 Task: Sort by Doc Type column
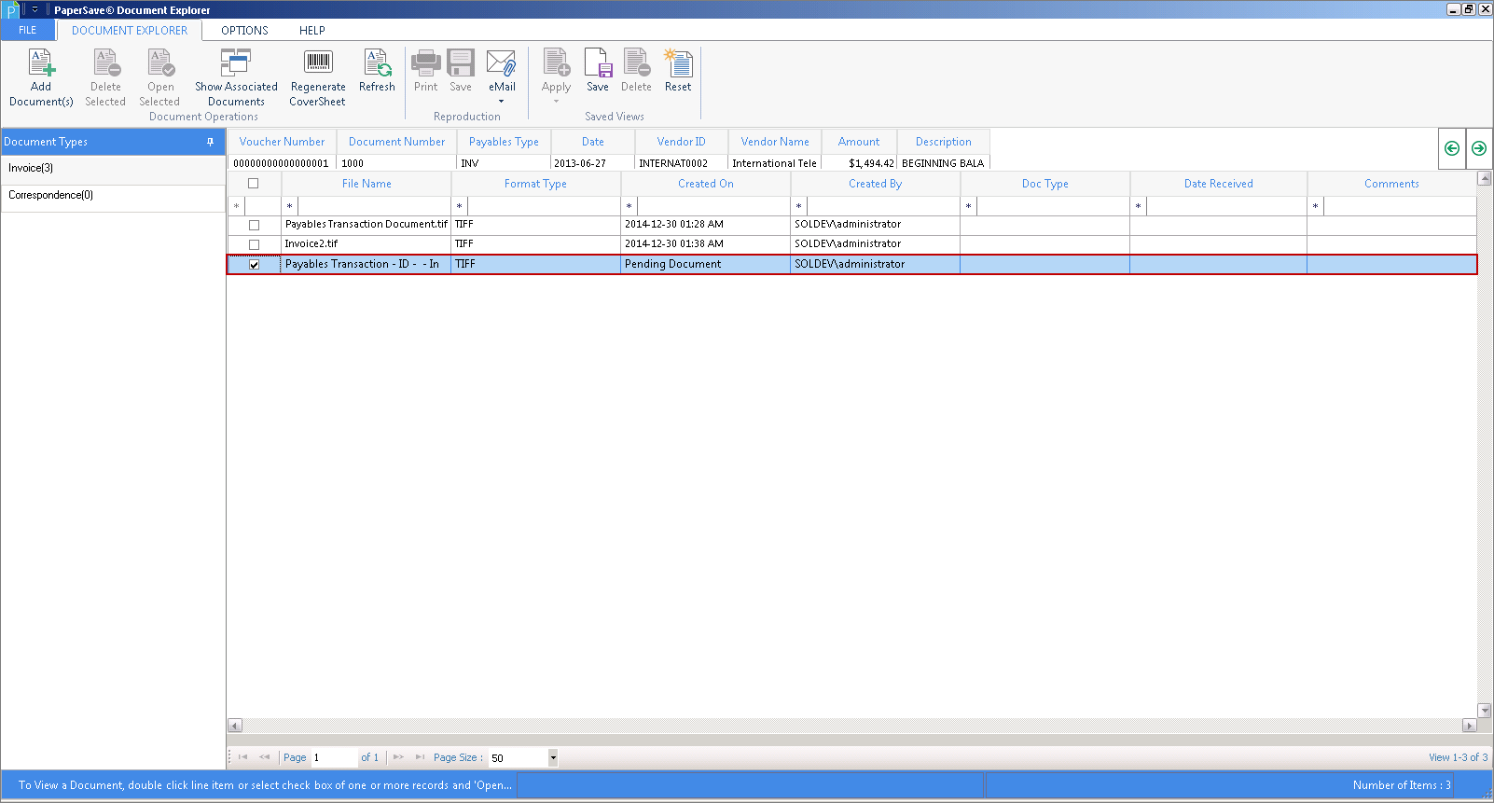pyautogui.click(x=1045, y=184)
